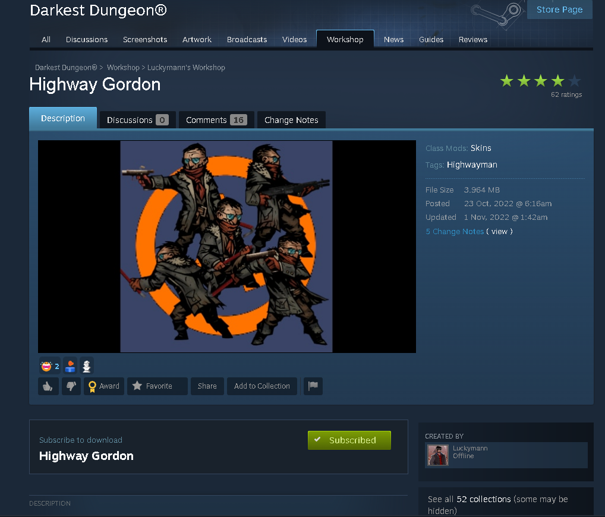
Task: Click the Skins class mod link
Action: (x=481, y=148)
